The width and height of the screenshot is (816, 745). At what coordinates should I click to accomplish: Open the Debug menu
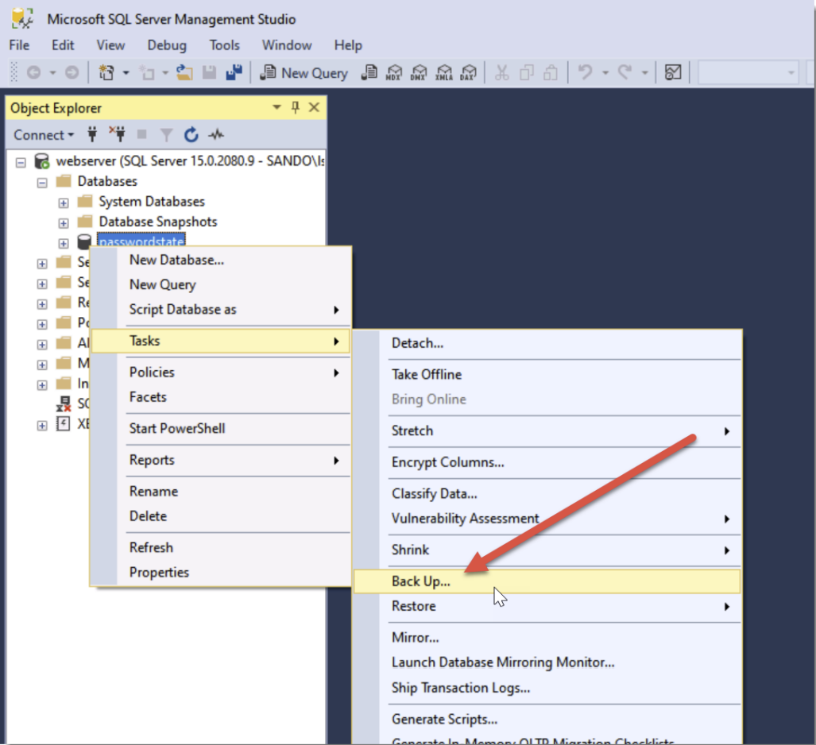click(167, 45)
